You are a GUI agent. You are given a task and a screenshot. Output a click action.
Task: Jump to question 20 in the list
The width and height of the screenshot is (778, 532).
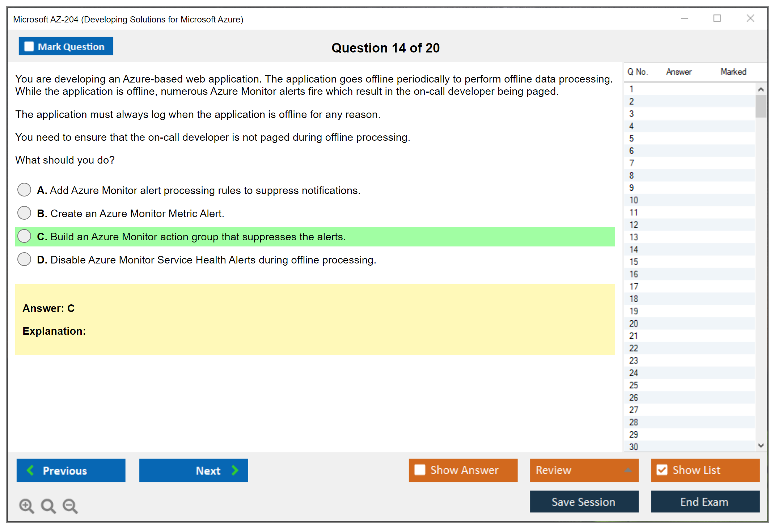tap(634, 323)
